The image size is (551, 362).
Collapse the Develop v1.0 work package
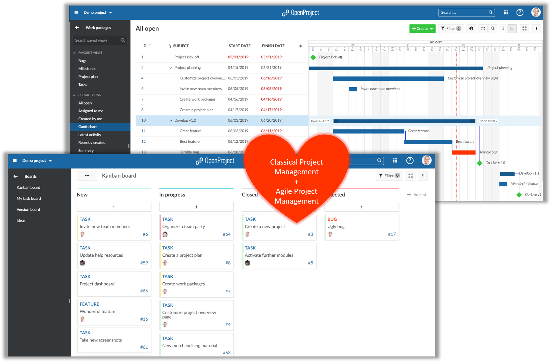click(x=171, y=120)
